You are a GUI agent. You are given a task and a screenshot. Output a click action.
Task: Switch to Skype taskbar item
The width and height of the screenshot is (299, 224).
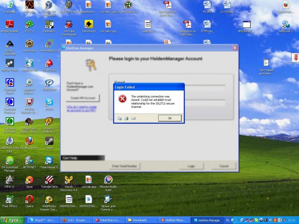(43, 220)
